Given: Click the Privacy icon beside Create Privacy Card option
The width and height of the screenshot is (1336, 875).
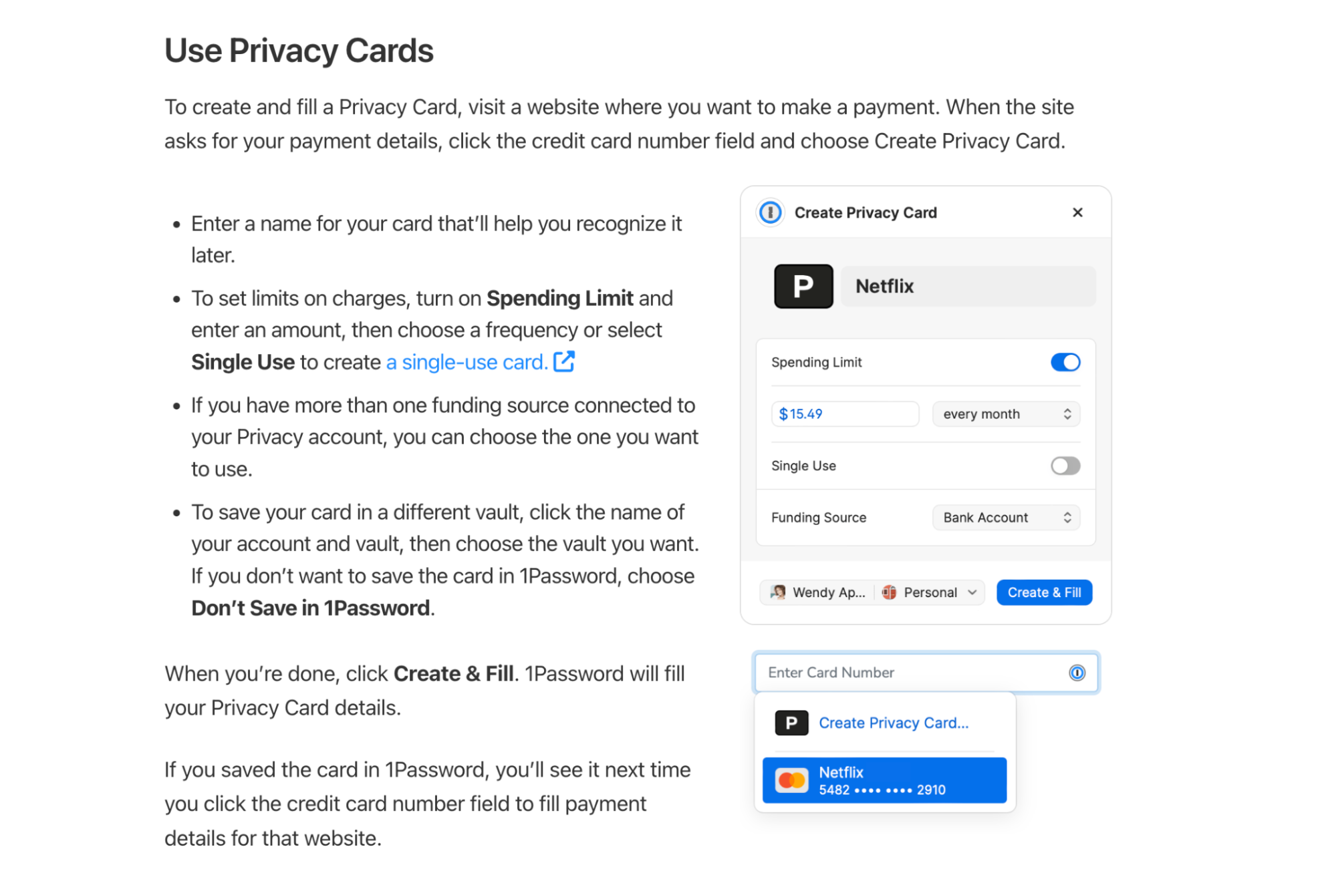Looking at the screenshot, I should pos(791,723).
